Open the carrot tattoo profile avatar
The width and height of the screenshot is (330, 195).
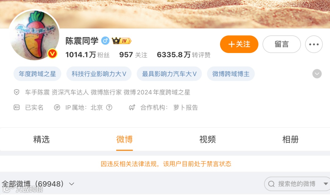coord(35,35)
